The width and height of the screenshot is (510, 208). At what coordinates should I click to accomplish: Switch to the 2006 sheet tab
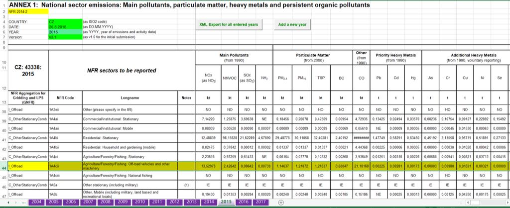(x=71, y=202)
